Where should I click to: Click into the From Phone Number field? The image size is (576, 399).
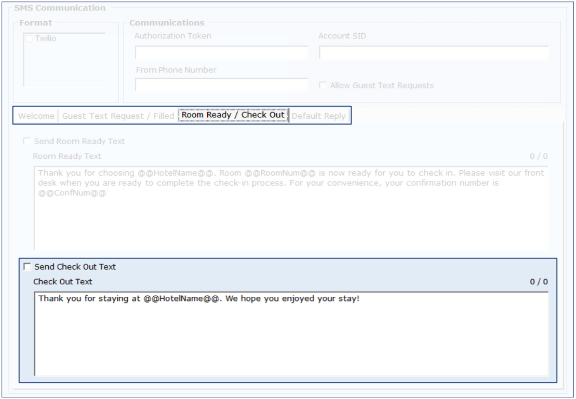tap(221, 85)
